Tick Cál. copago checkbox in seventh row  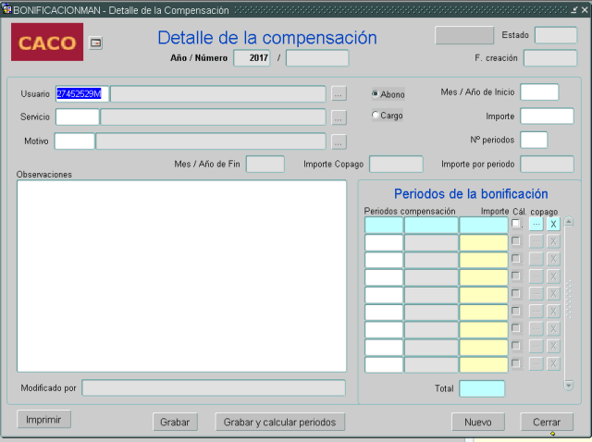point(516,328)
